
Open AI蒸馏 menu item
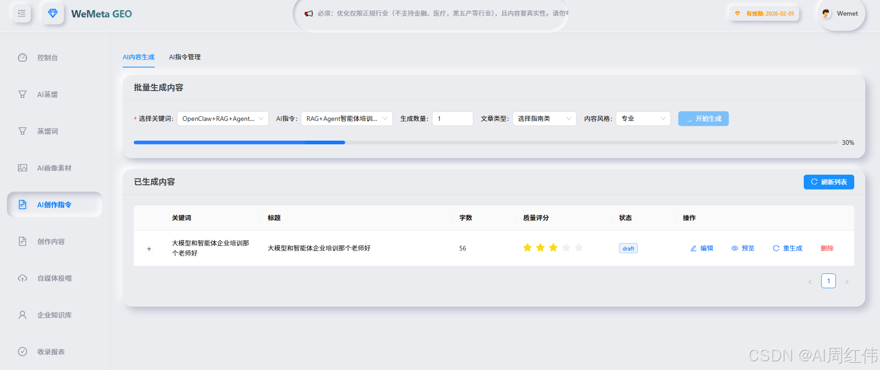coord(55,94)
